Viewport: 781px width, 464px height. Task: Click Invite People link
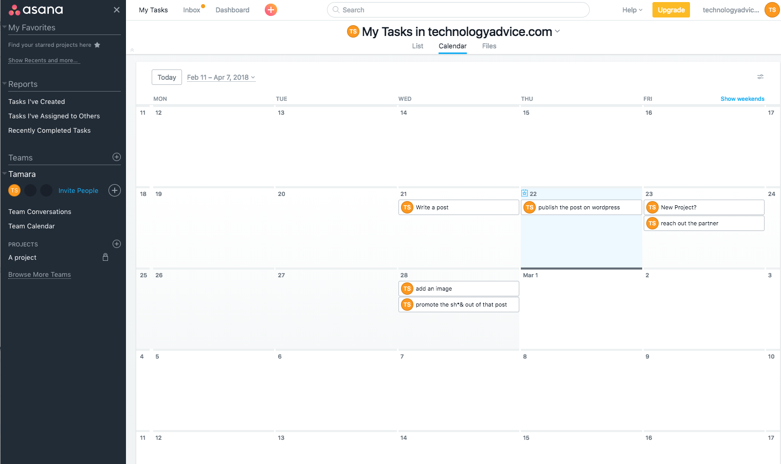coord(78,190)
